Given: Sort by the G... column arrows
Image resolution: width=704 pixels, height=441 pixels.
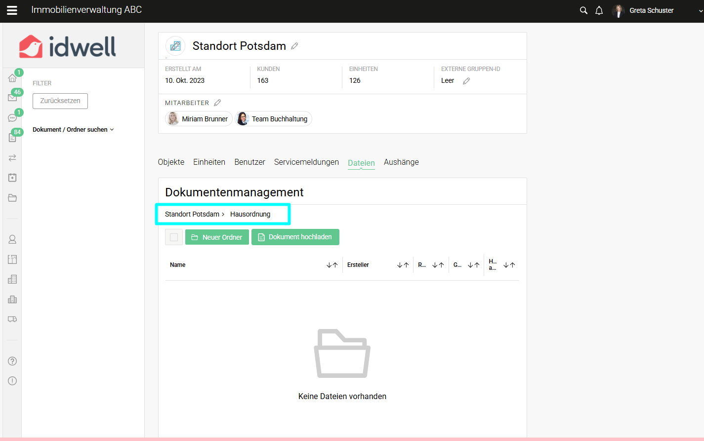Looking at the screenshot, I should pos(474,265).
